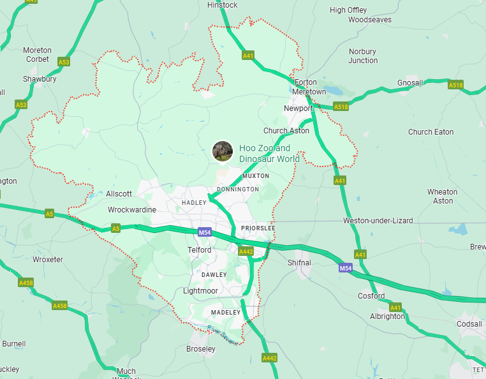Screen dimensions: 486x379
Task: Click the Weston-under-Lizard label
Action: coord(378,221)
